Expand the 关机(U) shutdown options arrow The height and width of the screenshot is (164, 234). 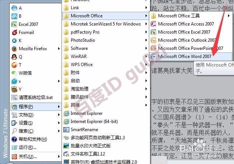click(x=59, y=157)
